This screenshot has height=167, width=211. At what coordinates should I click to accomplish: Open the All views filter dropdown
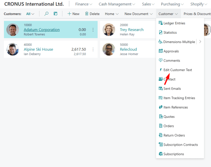pos(30,14)
